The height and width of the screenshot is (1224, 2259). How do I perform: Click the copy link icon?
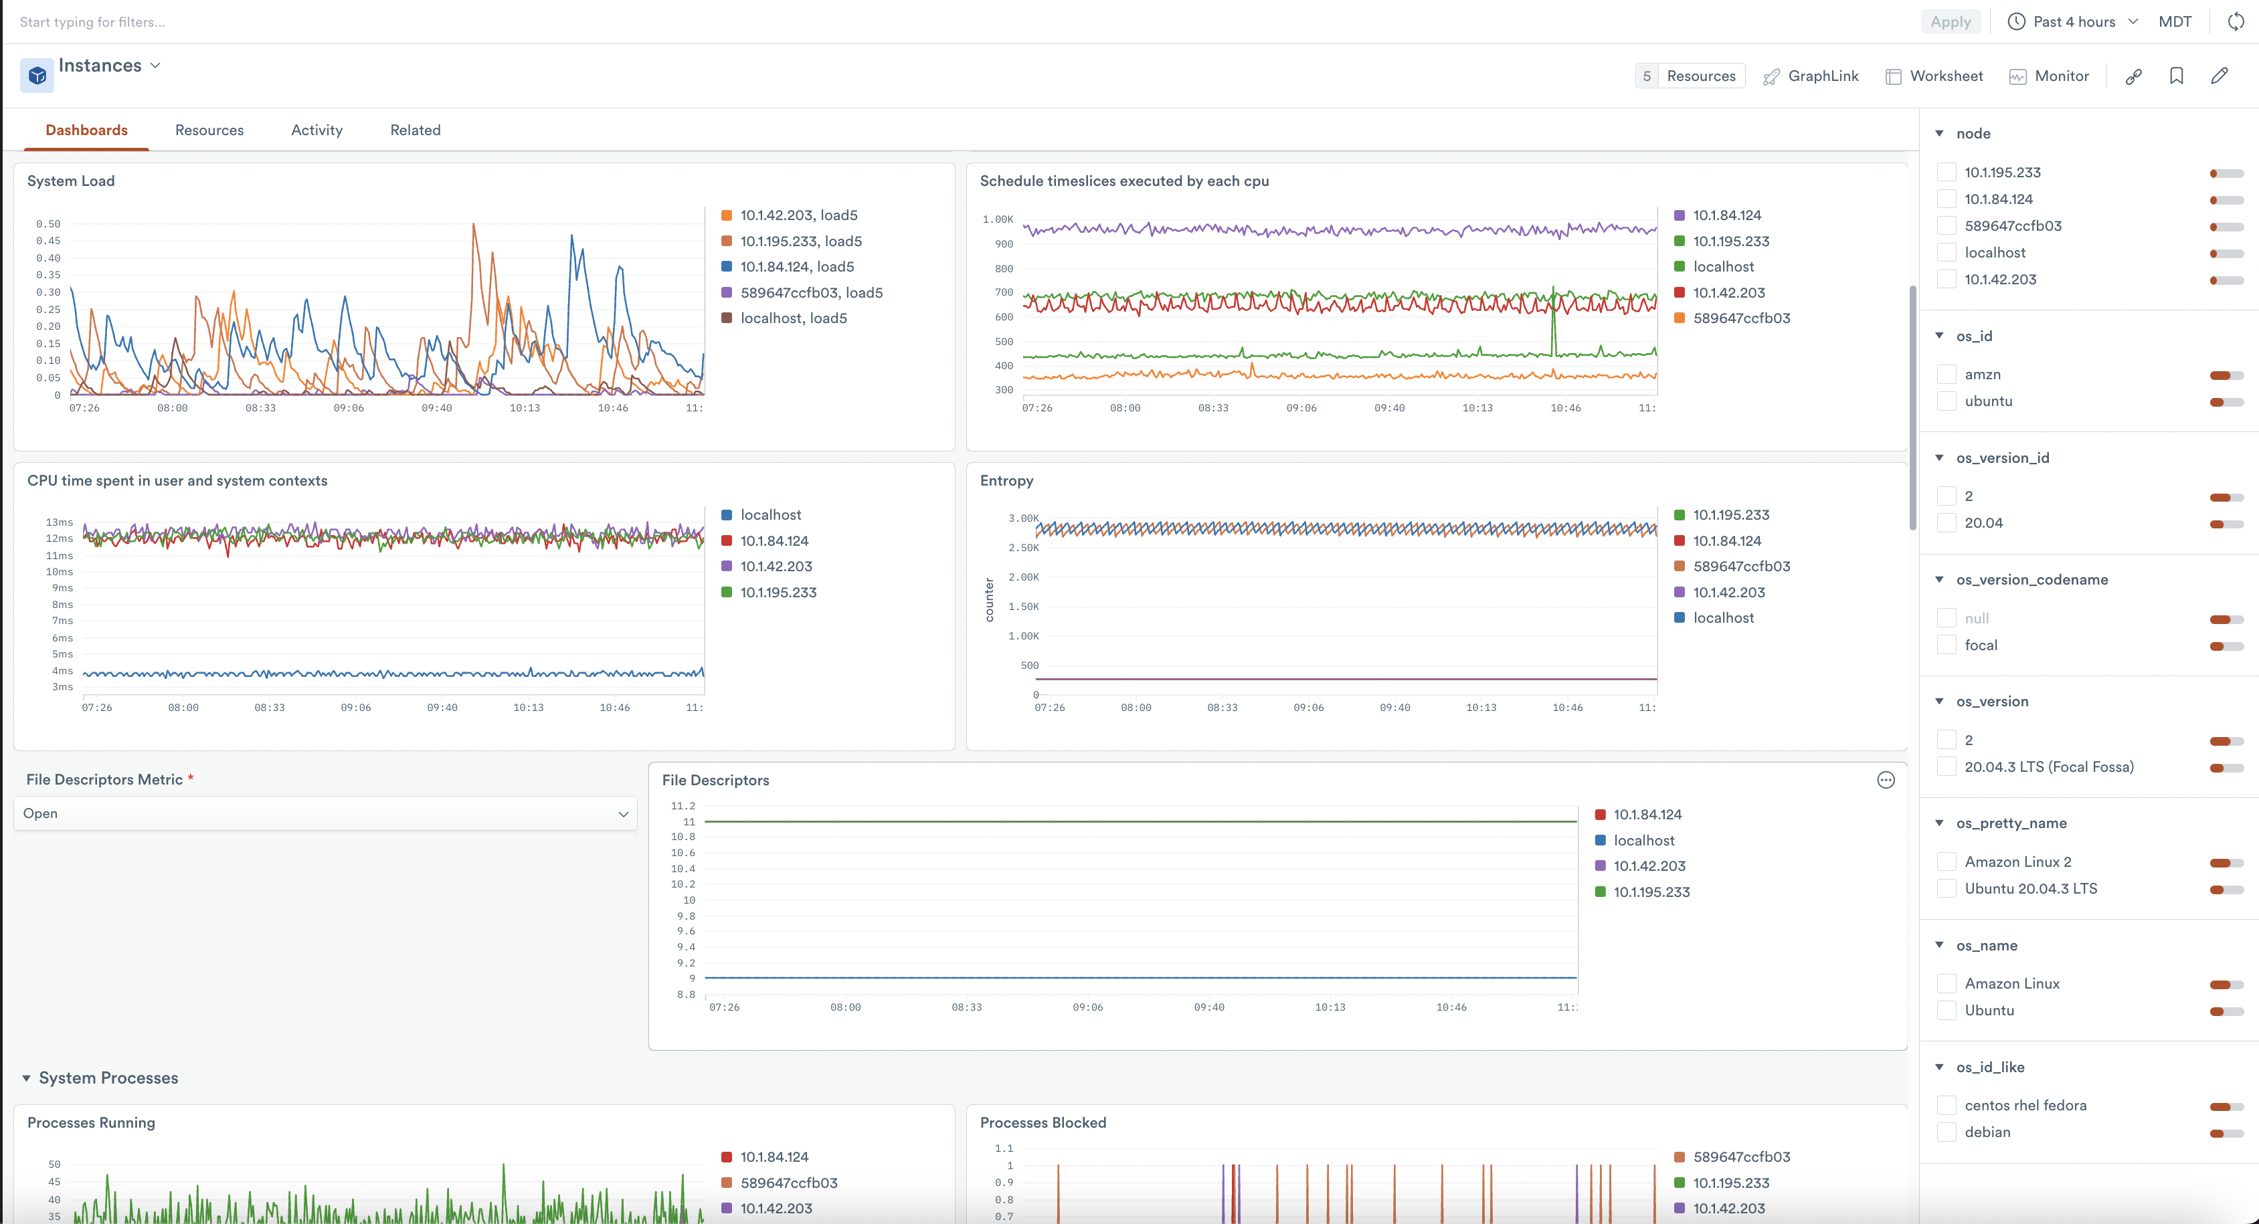pos(2134,76)
